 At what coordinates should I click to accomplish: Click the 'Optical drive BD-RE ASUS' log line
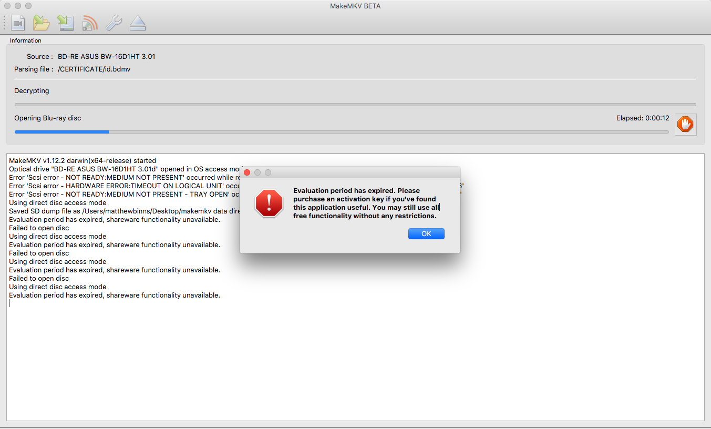point(124,169)
